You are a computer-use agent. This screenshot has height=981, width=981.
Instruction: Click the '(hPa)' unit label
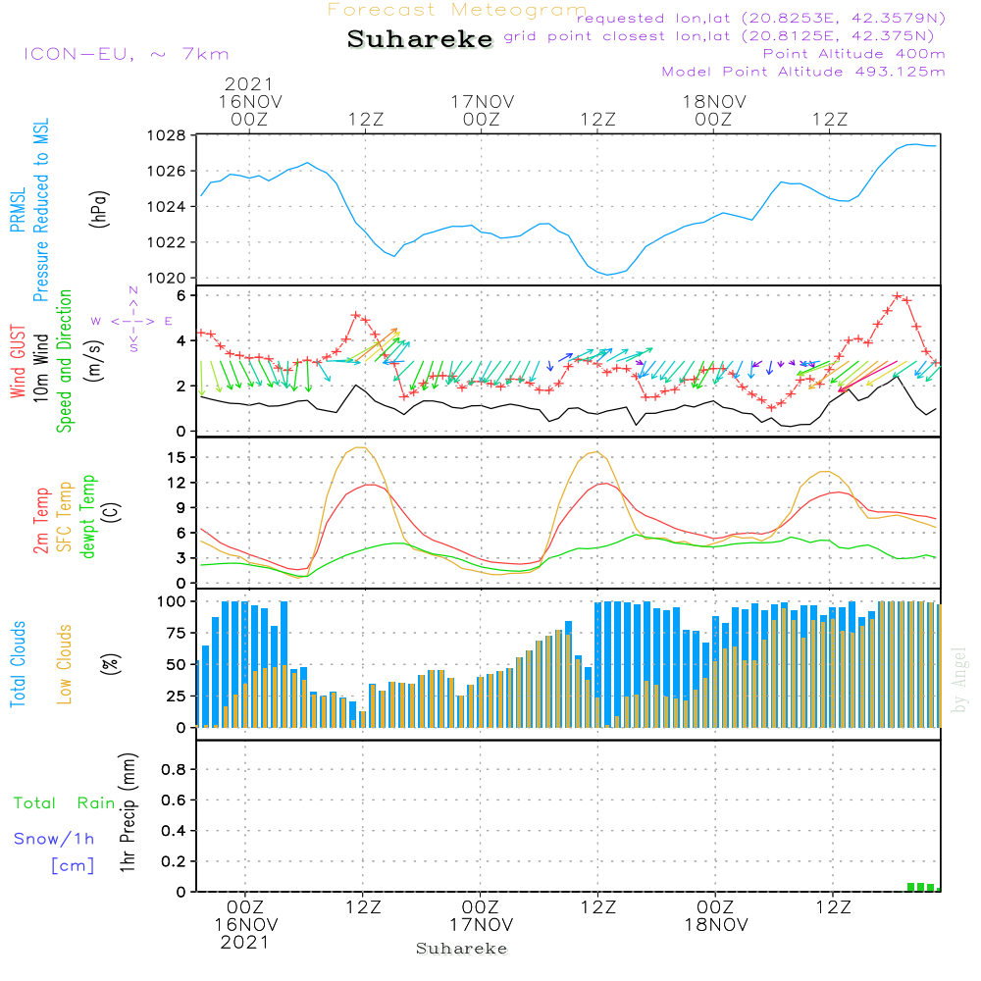(99, 209)
